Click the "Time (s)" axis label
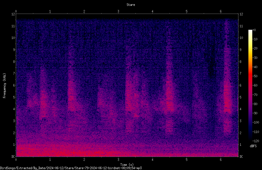 pos(127,165)
